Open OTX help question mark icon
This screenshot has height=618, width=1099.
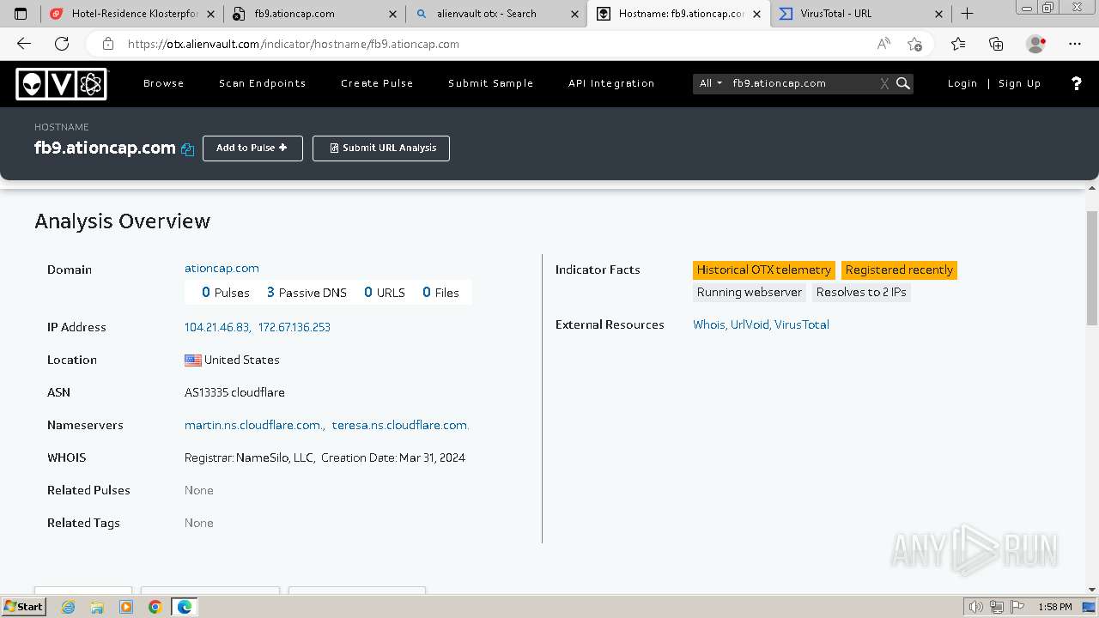[x=1077, y=83]
